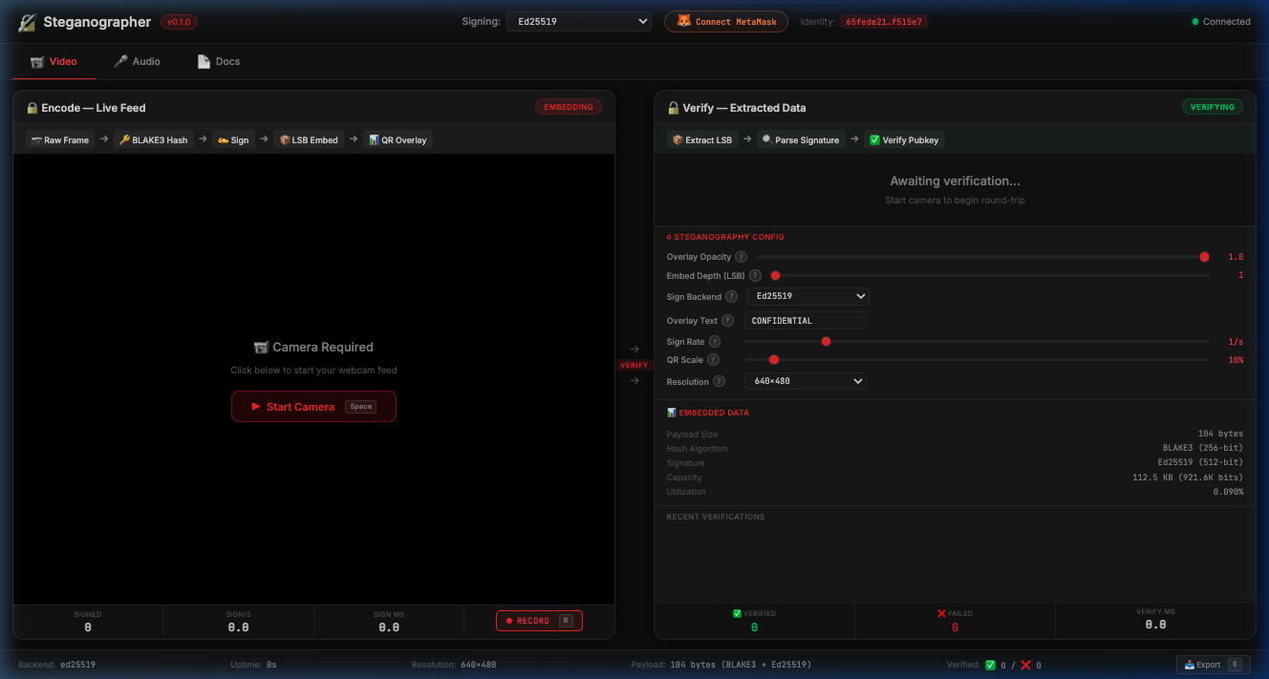Screen dimensions: 1269x679
Task: Click the Payload 104 bytes status bar entry
Action: (x=721, y=665)
